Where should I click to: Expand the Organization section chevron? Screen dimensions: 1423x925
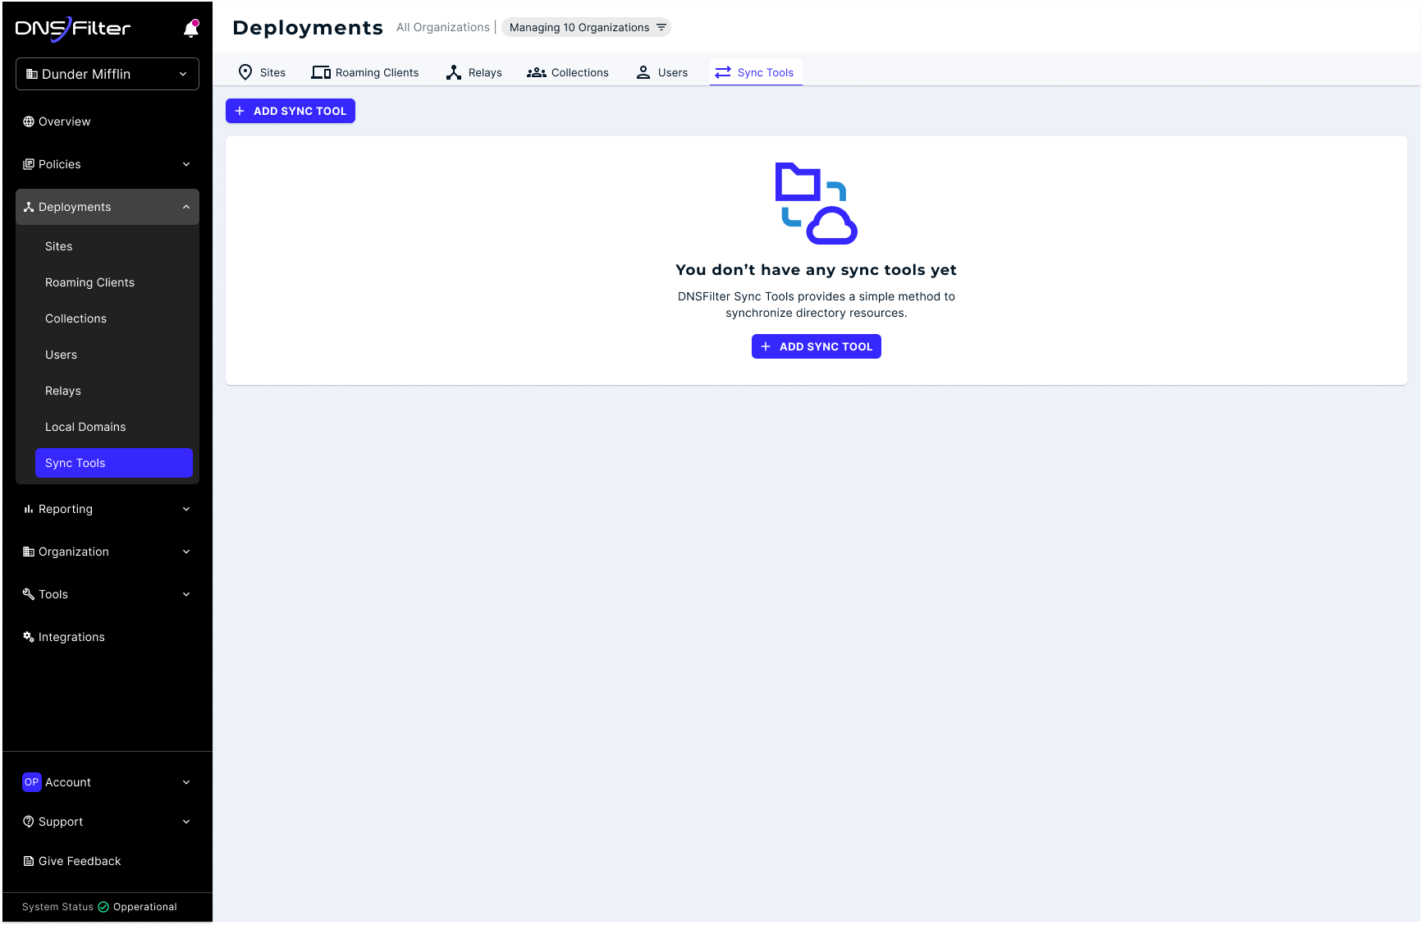[x=186, y=552]
